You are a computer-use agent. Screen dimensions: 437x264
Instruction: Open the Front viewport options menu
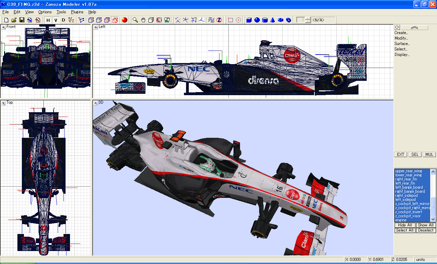point(4,27)
